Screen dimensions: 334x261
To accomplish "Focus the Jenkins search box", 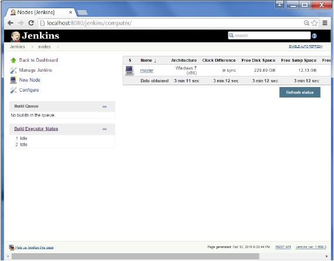I will [269, 35].
